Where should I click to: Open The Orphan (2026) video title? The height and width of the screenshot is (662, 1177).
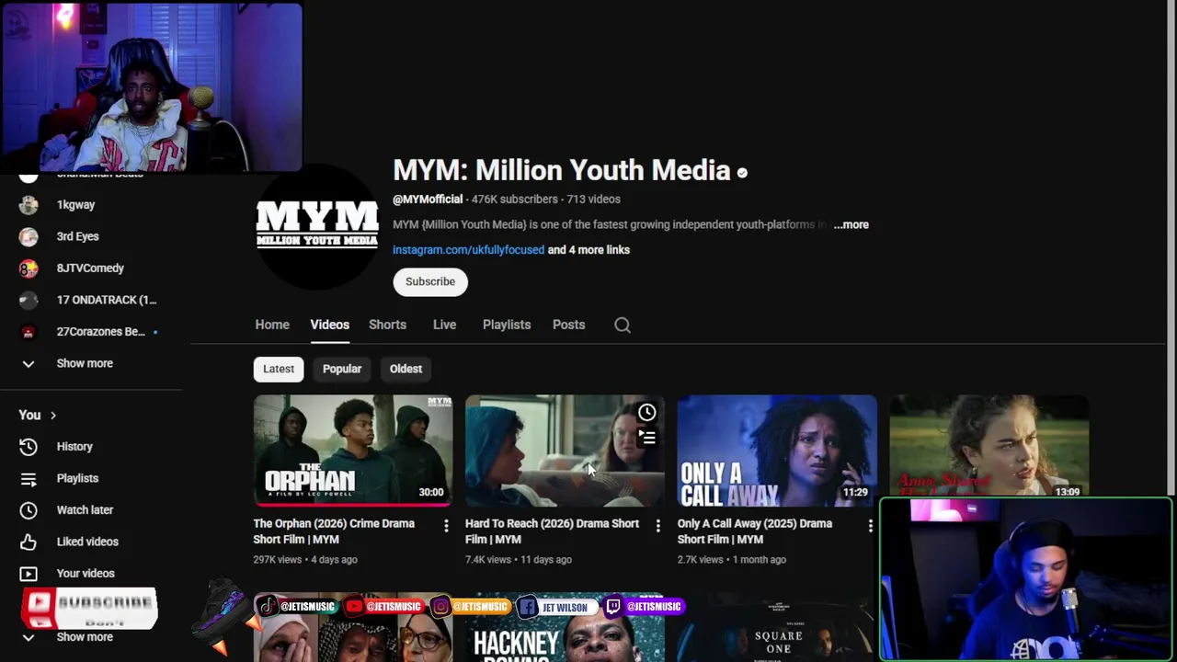click(334, 531)
